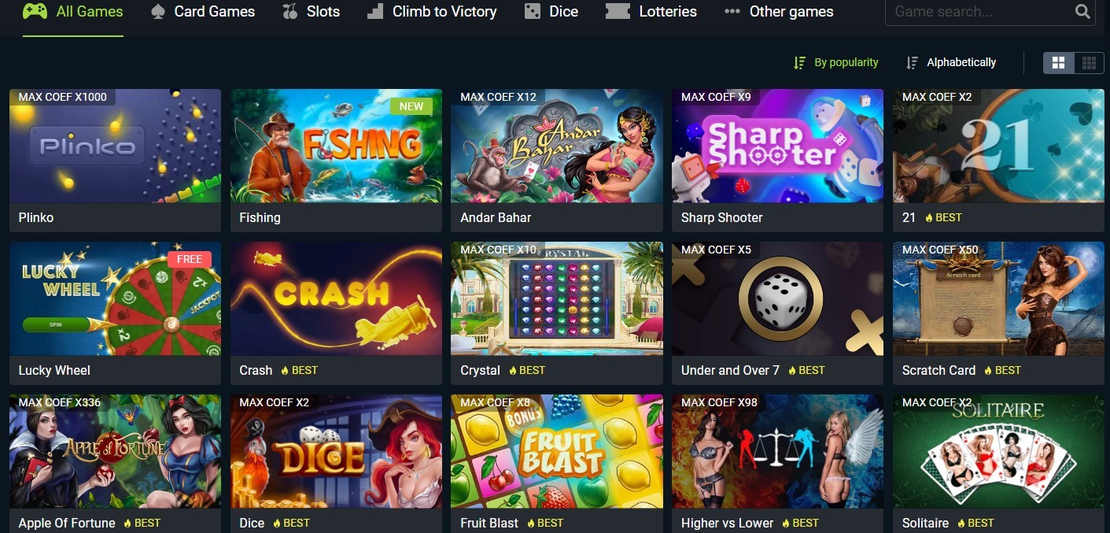1110x533 pixels.
Task: Open the Plinko game thumbnail
Action: tap(115, 146)
